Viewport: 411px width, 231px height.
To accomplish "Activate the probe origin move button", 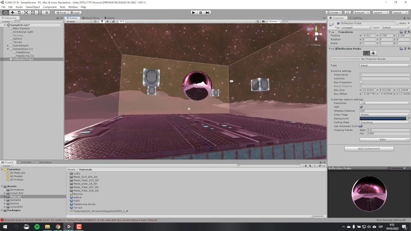I will (x=373, y=53).
